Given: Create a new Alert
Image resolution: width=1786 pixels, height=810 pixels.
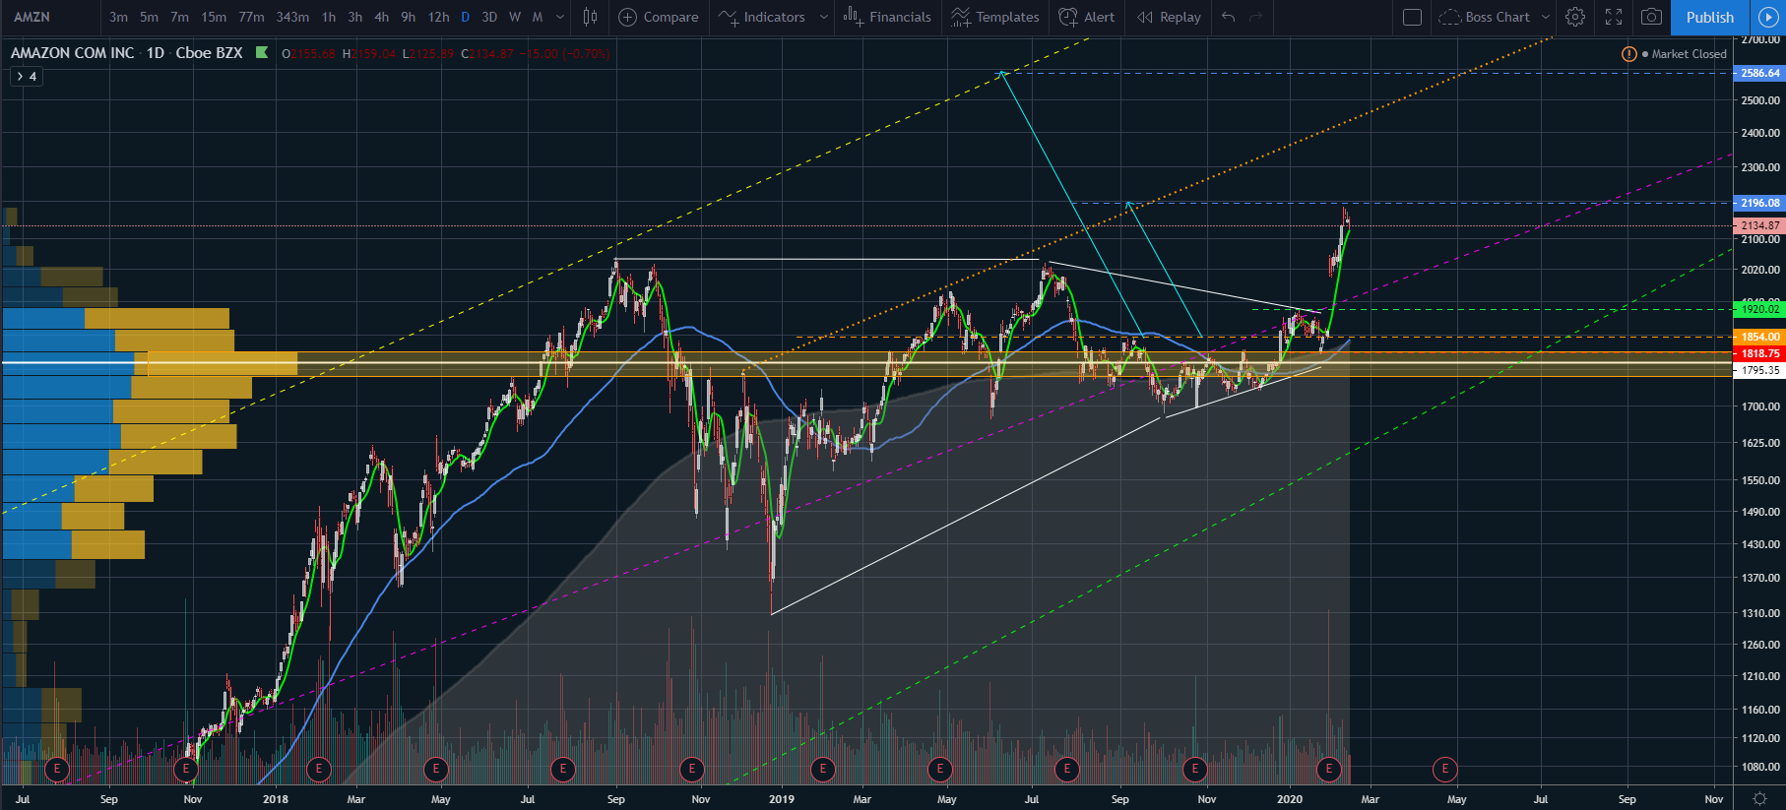Looking at the screenshot, I should click(1087, 17).
